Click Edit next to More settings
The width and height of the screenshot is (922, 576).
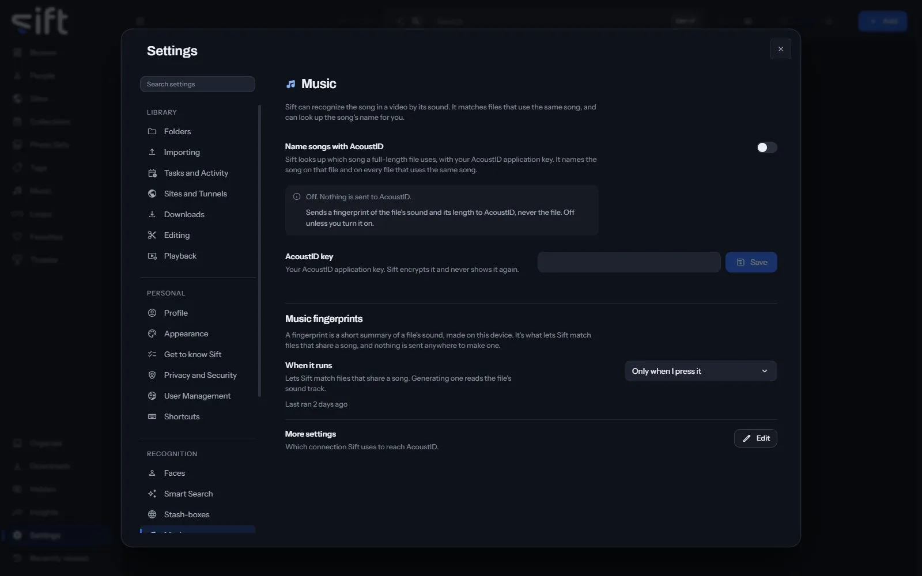(755, 438)
